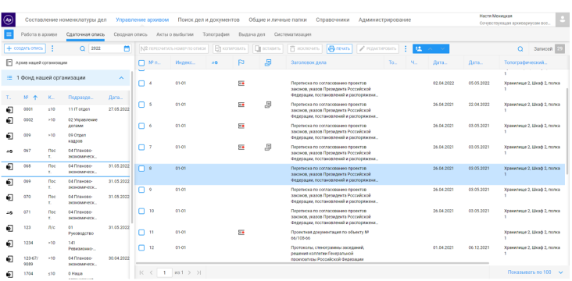
Task: Click the attachment icon in row 5
Action: coord(268,105)
